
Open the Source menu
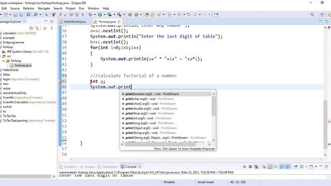pos(15,8)
